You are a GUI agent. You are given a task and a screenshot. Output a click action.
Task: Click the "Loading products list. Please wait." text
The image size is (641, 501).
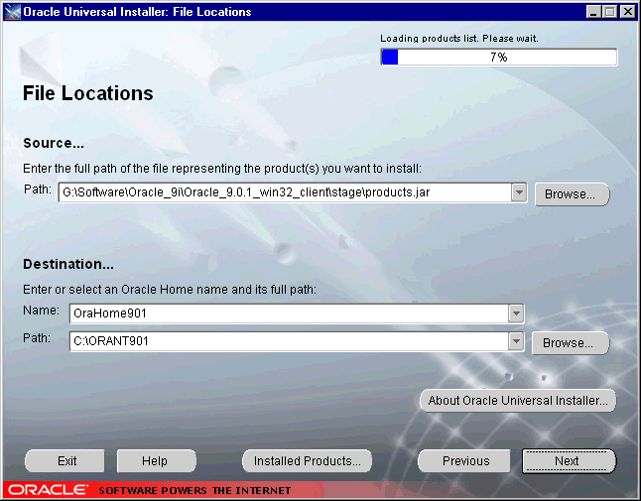(x=459, y=39)
